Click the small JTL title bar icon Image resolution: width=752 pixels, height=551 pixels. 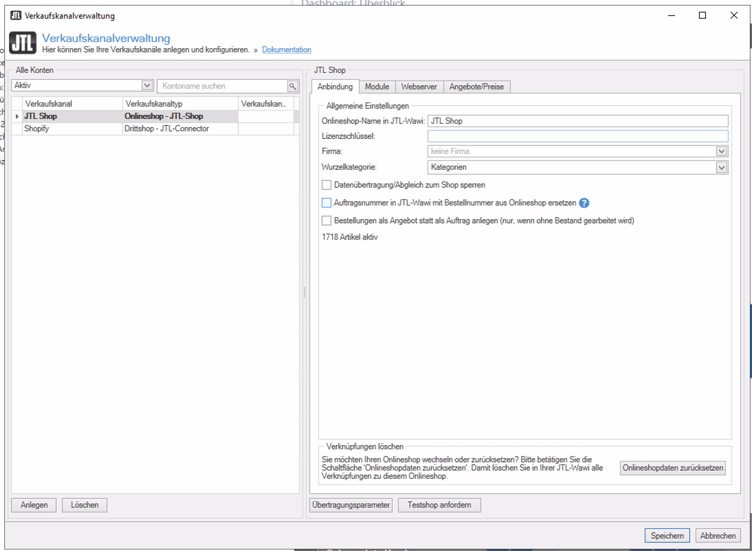click(15, 15)
